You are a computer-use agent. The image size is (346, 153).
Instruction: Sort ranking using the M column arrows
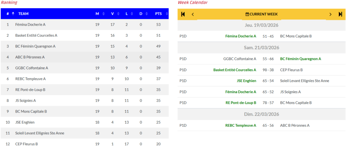point(103,14)
